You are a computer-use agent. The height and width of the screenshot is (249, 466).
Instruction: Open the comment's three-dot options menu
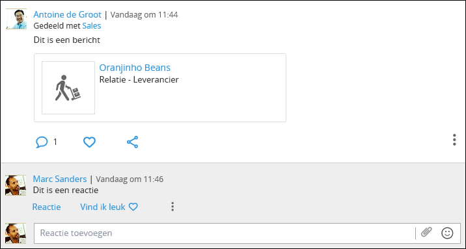(x=172, y=207)
